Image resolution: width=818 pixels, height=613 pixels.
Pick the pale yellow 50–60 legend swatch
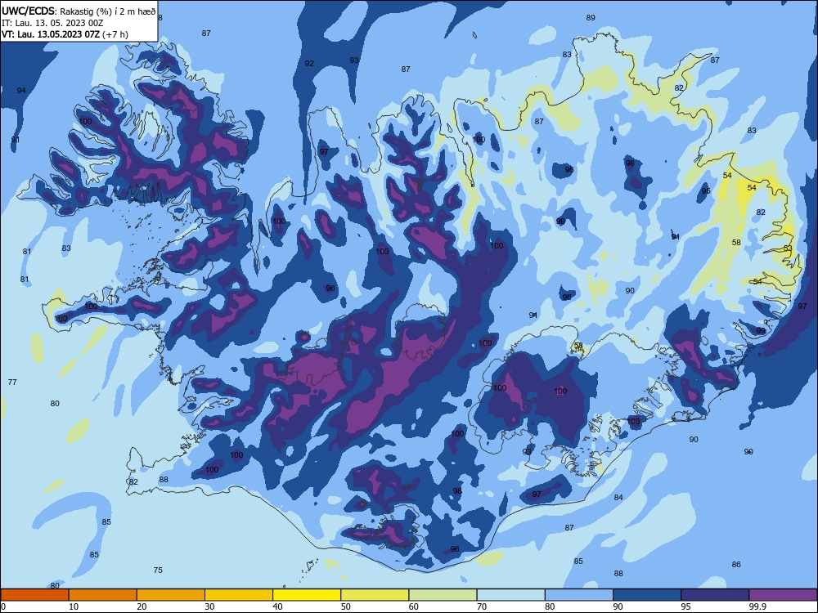375,595
